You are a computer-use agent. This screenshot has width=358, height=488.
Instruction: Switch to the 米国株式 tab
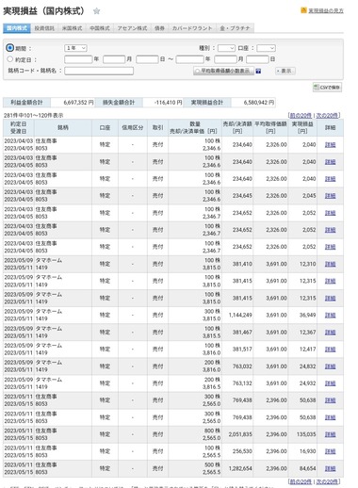click(72, 28)
